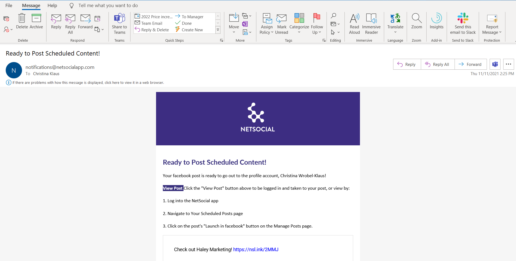The width and height of the screenshot is (516, 261).
Task: Click sender address notifications@netsocialapp.com
Action: pyautogui.click(x=60, y=67)
